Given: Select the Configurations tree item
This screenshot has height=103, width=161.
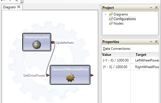Looking at the screenshot, I should pyautogui.click(x=124, y=19).
